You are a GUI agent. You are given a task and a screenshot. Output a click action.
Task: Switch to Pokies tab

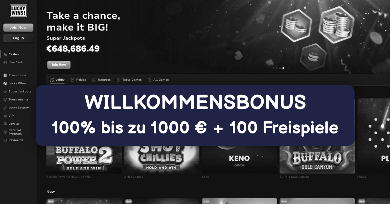point(78,80)
